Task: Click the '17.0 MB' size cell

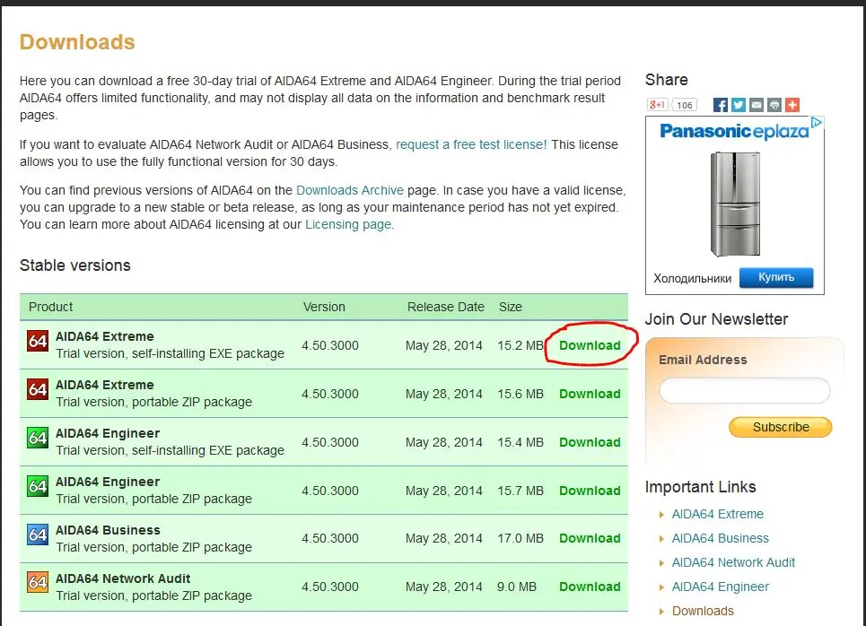Action: [x=520, y=538]
